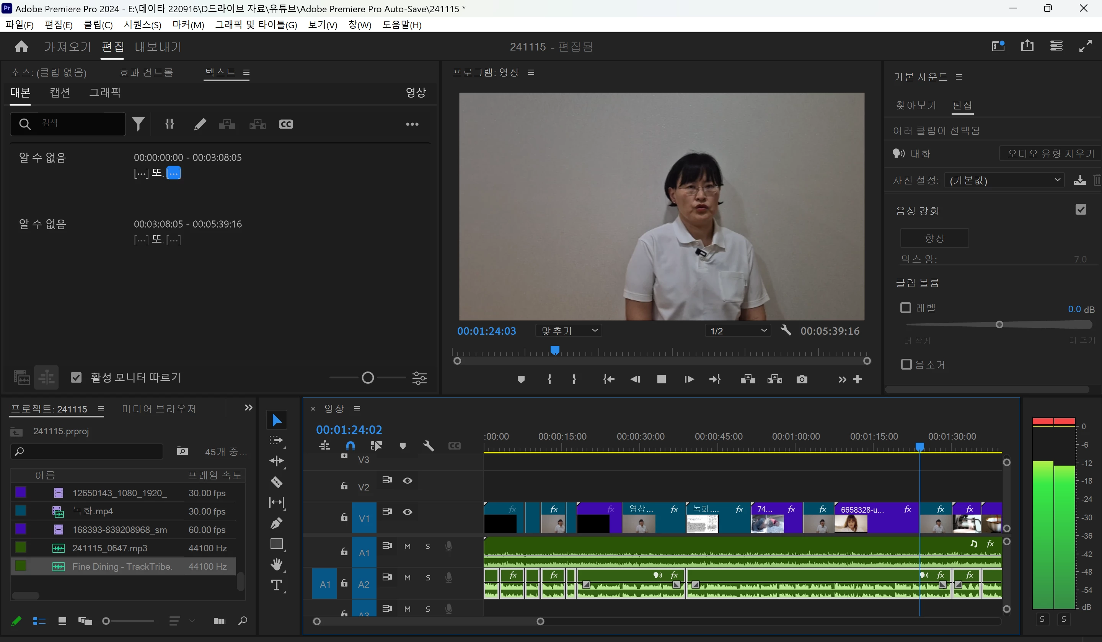The width and height of the screenshot is (1102, 642).
Task: Select the Razor tool
Action: (x=276, y=482)
